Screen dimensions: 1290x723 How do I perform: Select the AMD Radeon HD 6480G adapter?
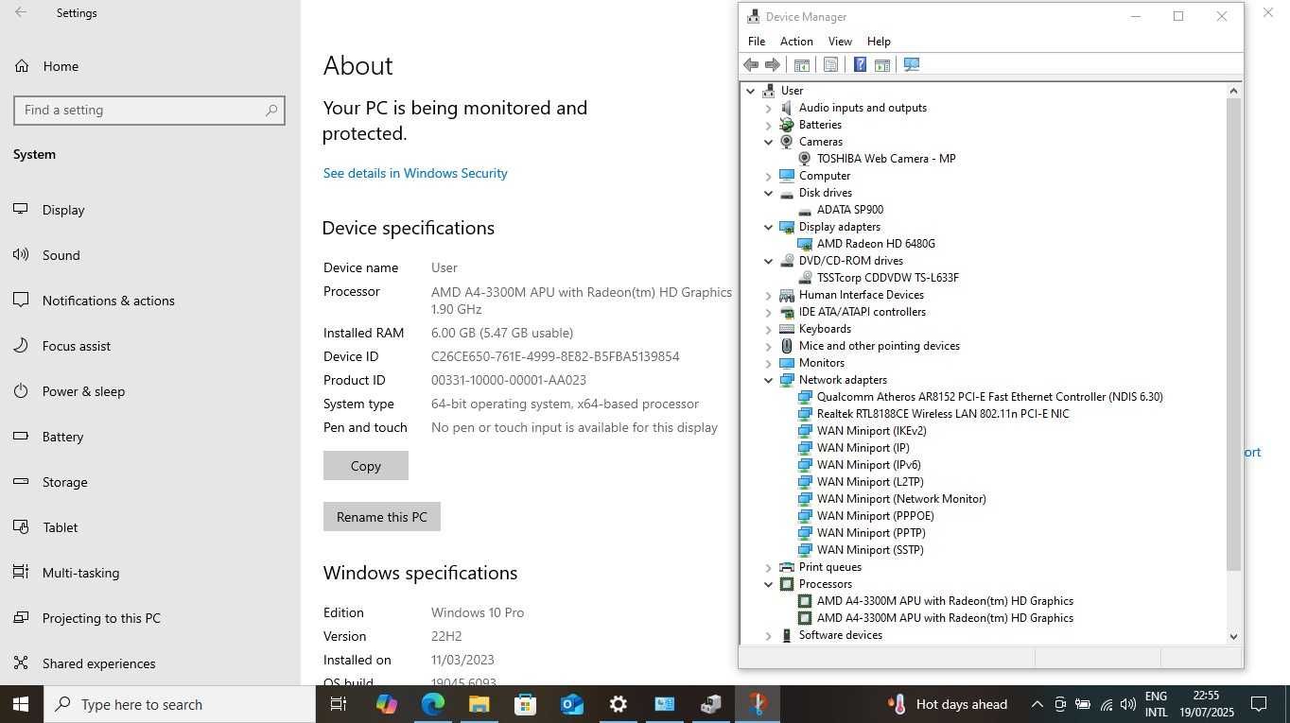click(876, 244)
